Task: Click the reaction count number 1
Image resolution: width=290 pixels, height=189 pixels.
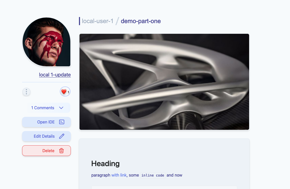Action: pyautogui.click(x=68, y=92)
